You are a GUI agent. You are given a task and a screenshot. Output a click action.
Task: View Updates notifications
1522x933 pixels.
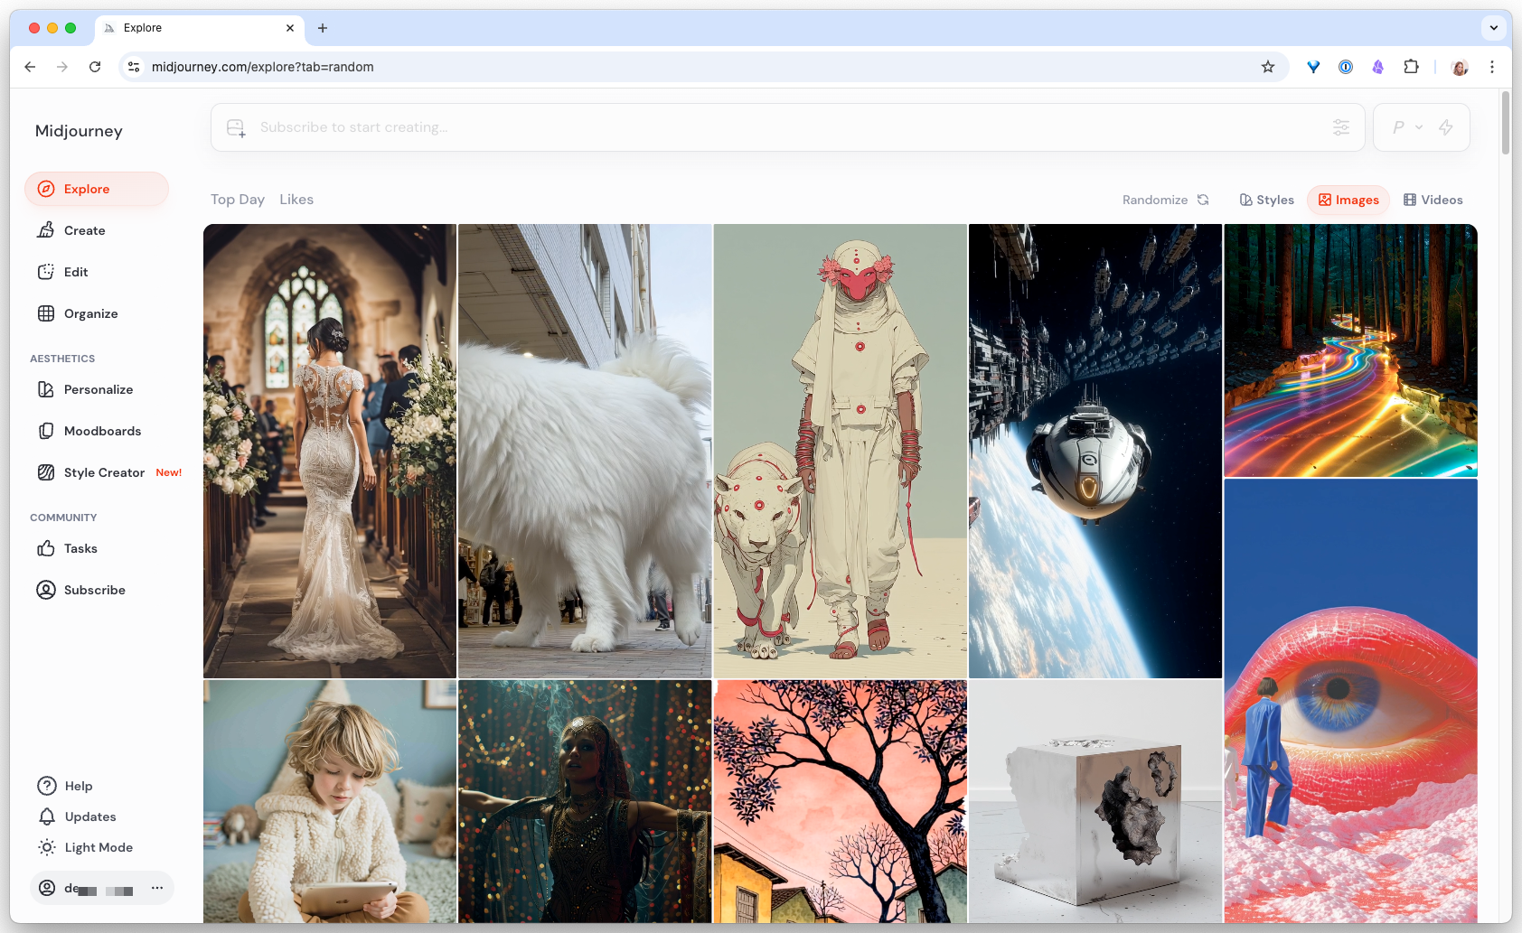pyautogui.click(x=77, y=816)
